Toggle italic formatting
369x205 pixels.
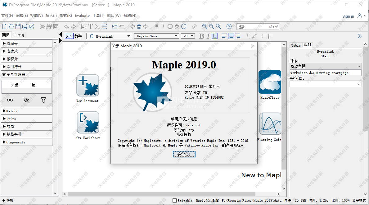pos(208,36)
